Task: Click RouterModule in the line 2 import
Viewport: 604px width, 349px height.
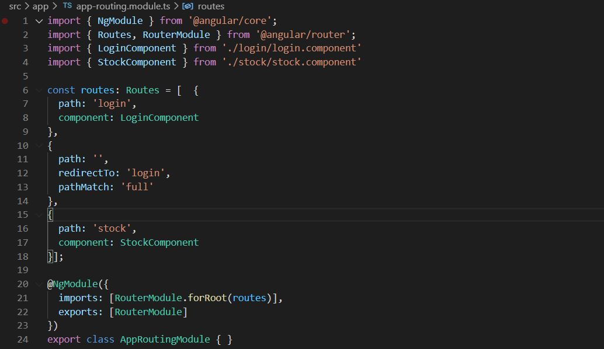Action: pyautogui.click(x=176, y=34)
